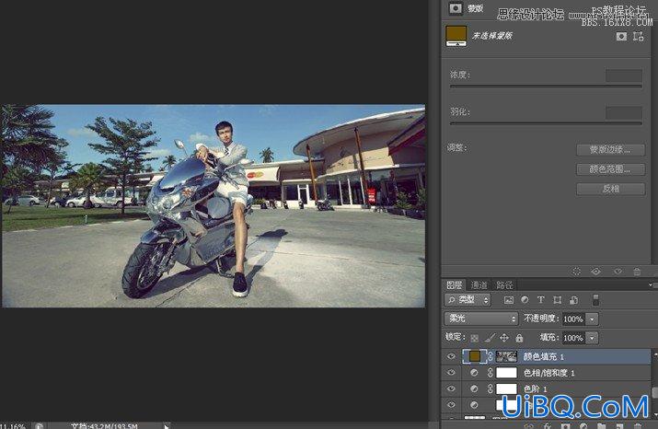Open the 不透明度 opacity slider arrow
The width and height of the screenshot is (658, 429).
592,319
